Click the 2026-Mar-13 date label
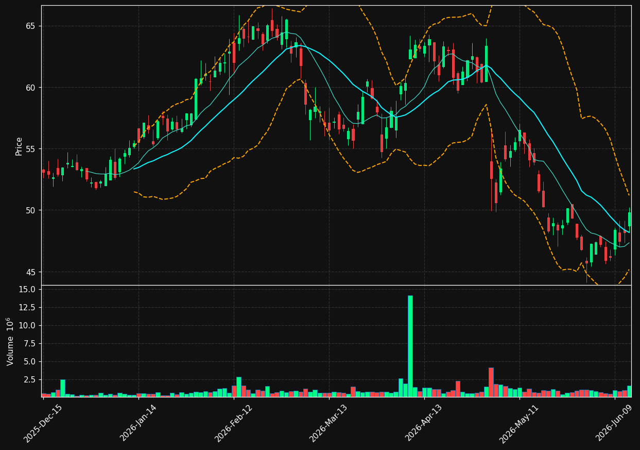 click(328, 423)
